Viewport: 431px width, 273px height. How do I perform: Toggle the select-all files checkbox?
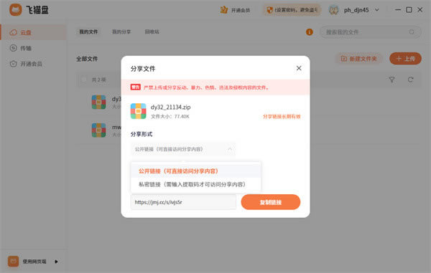(84, 80)
